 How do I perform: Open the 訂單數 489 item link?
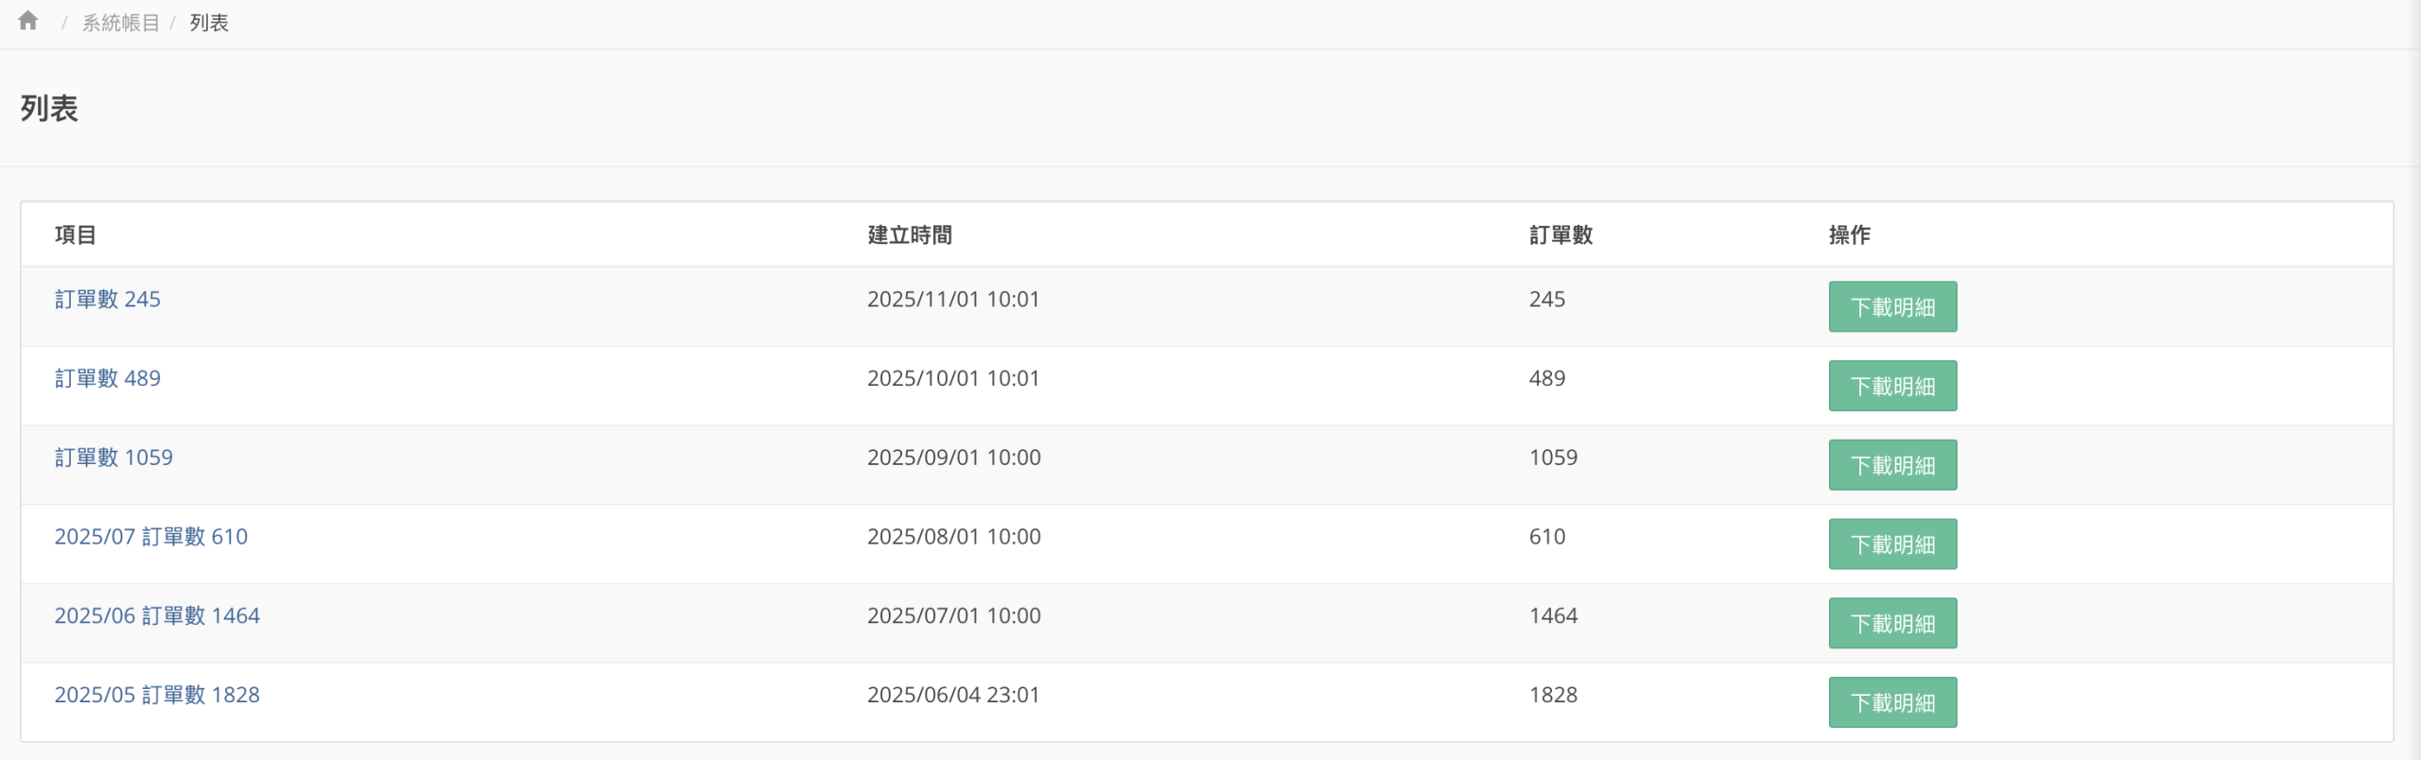point(108,379)
